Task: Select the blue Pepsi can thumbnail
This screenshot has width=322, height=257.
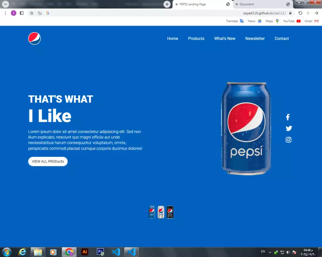Action: (152, 212)
